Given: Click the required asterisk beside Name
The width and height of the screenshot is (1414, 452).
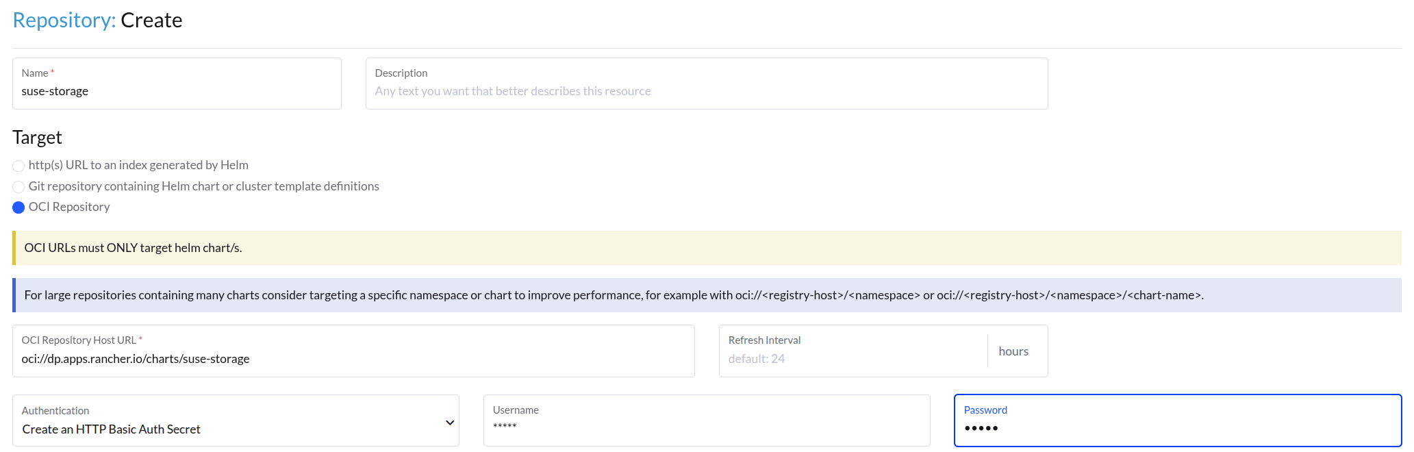Looking at the screenshot, I should [53, 71].
